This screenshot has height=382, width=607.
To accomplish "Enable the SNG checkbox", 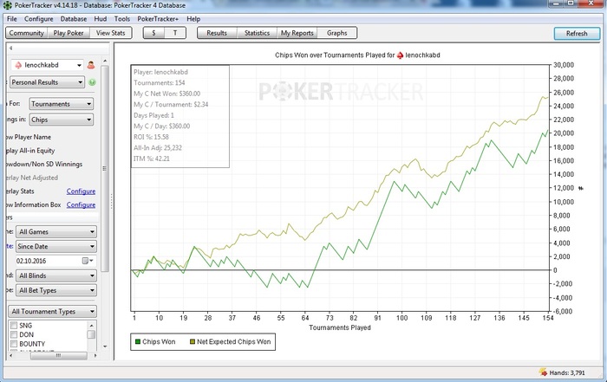I will (14, 325).
